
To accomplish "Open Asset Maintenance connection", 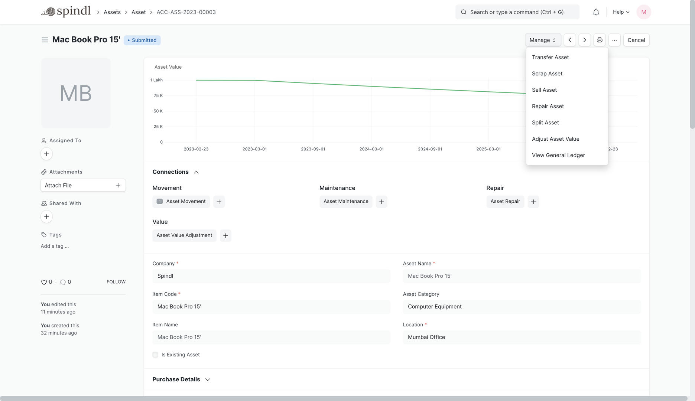I will pyautogui.click(x=346, y=202).
